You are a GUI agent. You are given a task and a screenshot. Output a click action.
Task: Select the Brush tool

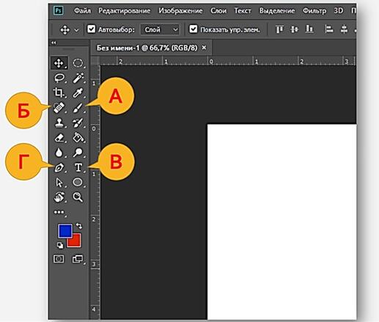tap(78, 108)
